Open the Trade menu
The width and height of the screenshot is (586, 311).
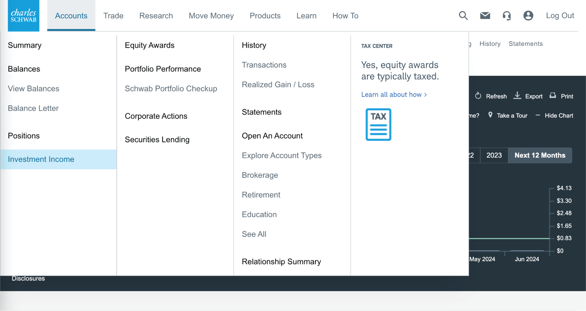pos(113,16)
